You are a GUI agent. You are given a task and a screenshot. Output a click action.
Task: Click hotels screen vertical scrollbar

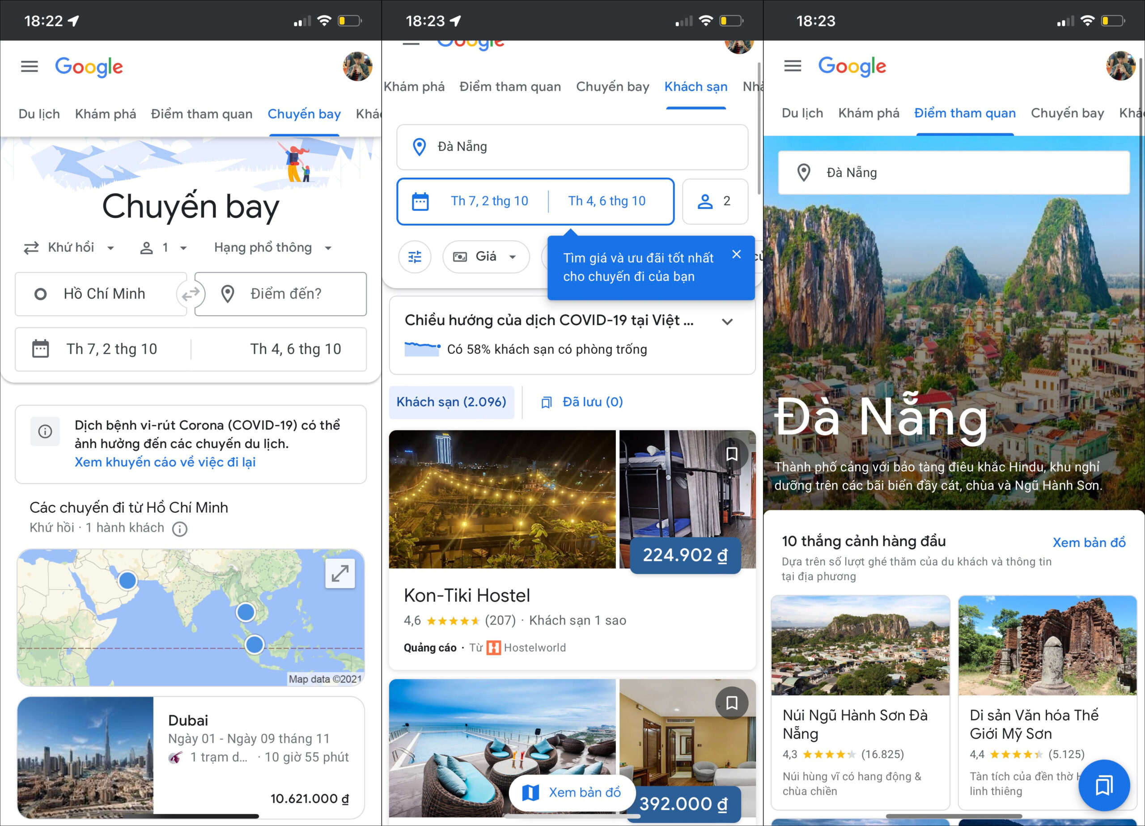(x=759, y=129)
